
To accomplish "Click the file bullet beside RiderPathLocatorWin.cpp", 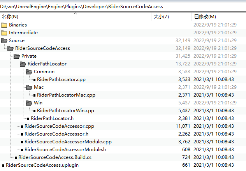I will 34,111.
